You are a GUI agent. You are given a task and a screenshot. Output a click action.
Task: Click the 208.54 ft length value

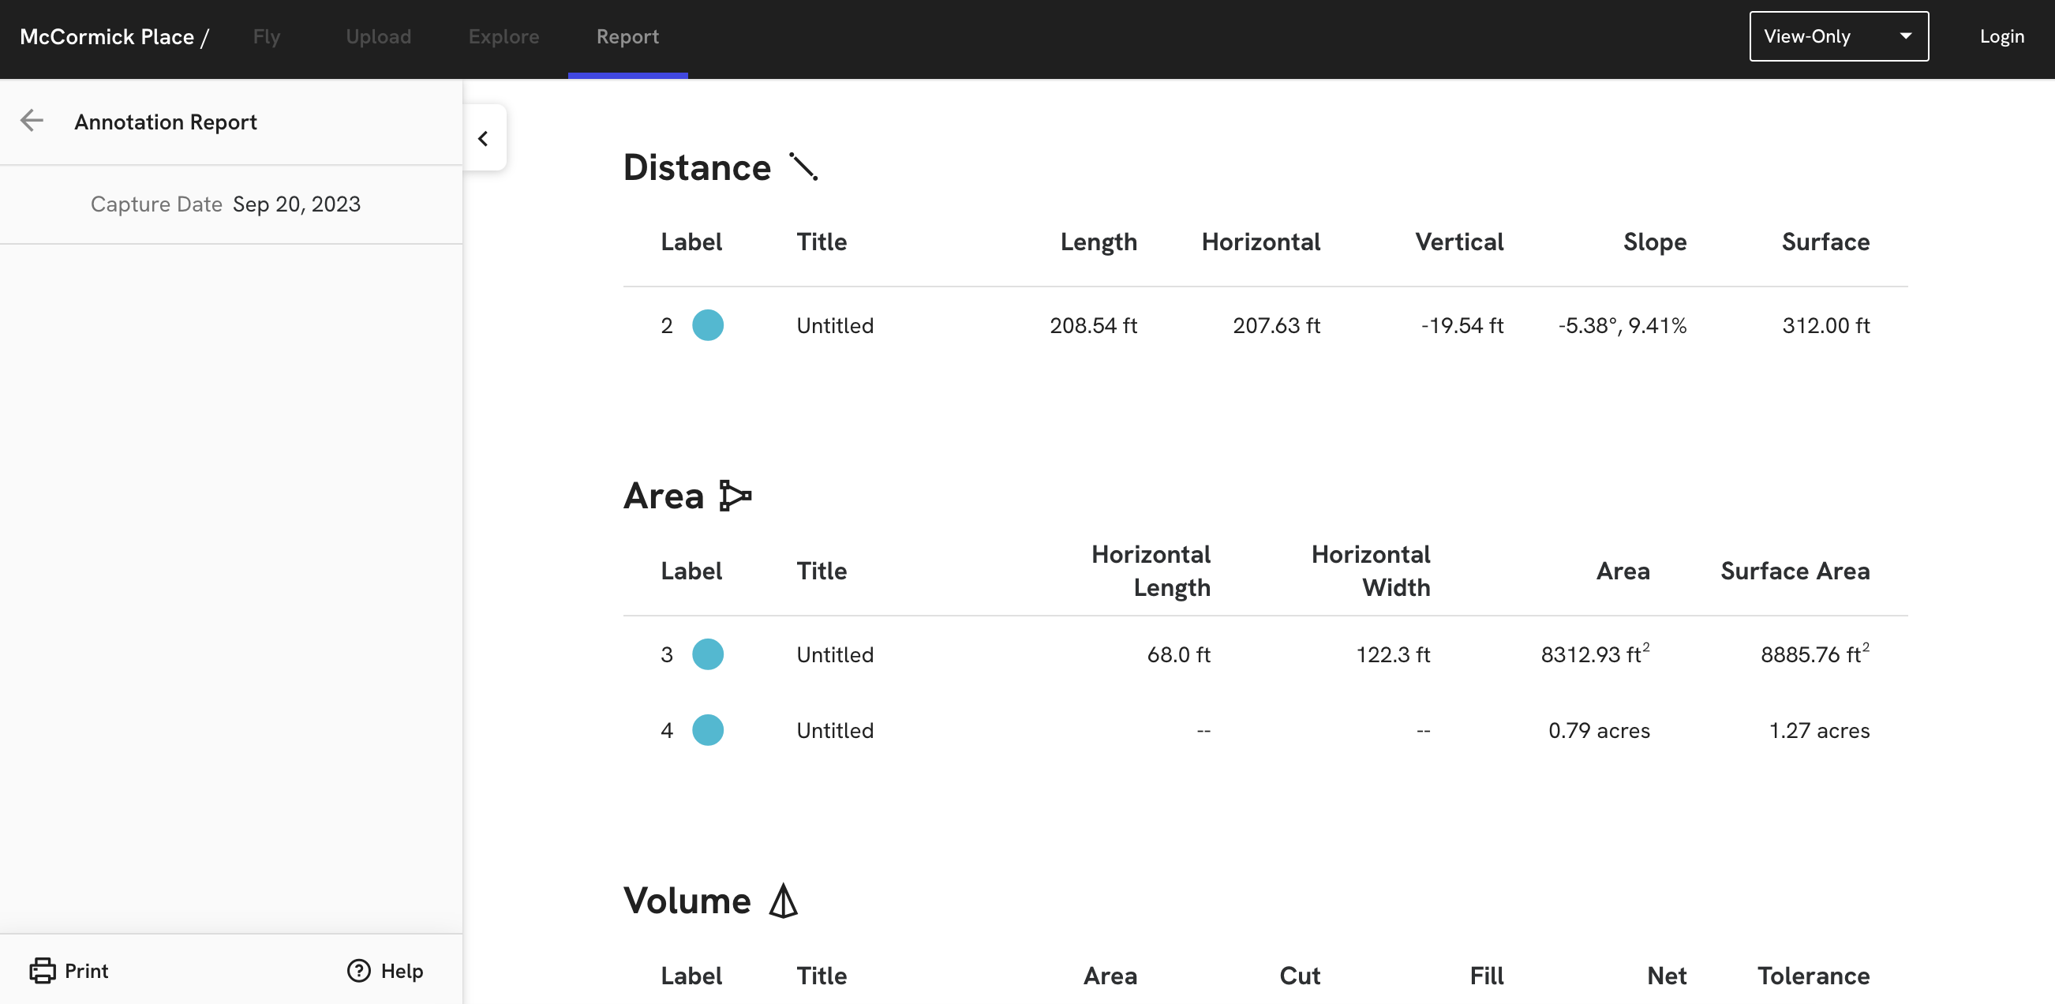1093,326
